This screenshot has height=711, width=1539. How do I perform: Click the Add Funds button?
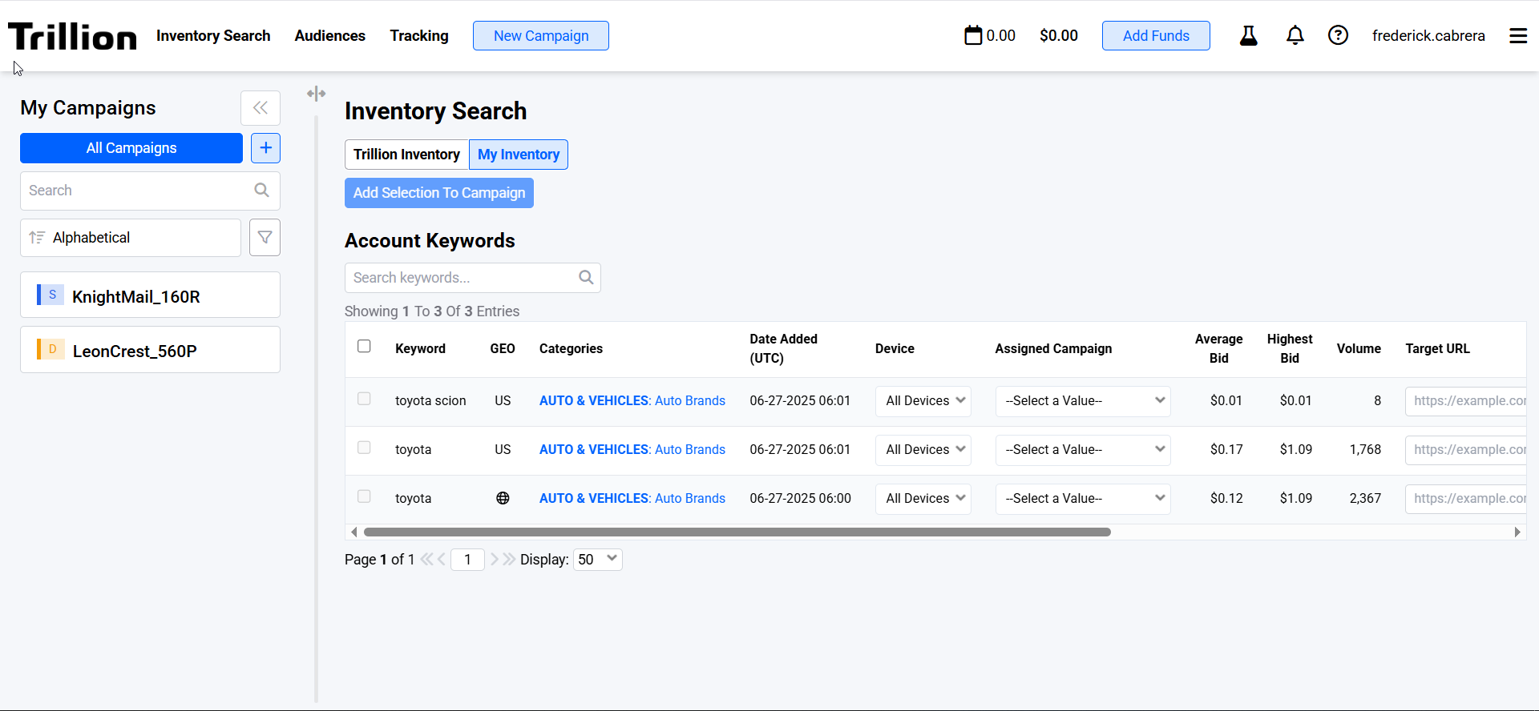[1155, 36]
